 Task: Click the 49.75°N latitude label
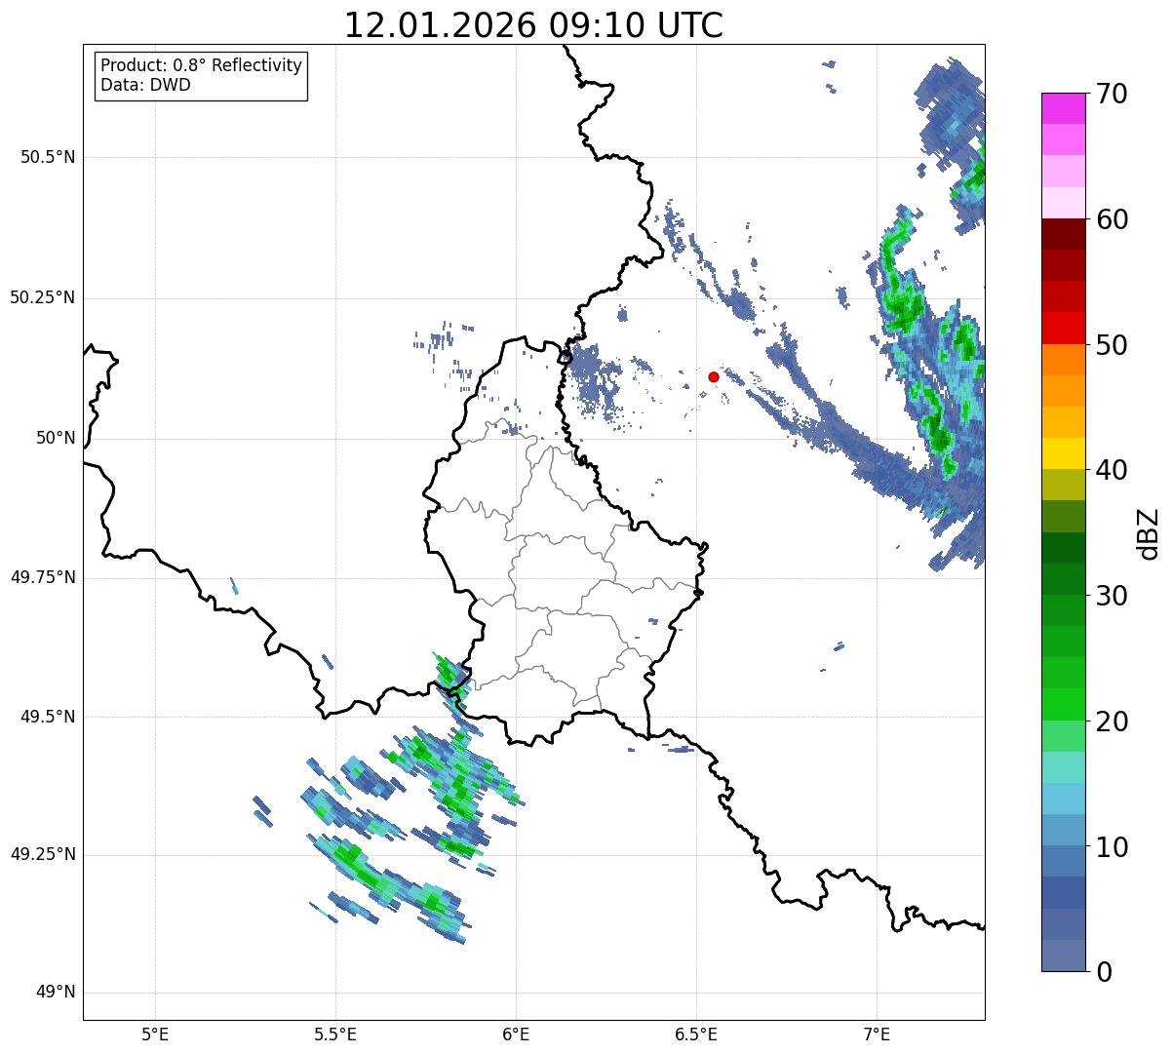click(42, 577)
